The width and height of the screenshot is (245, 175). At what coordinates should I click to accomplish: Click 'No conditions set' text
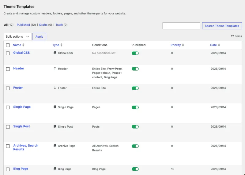(x=104, y=53)
